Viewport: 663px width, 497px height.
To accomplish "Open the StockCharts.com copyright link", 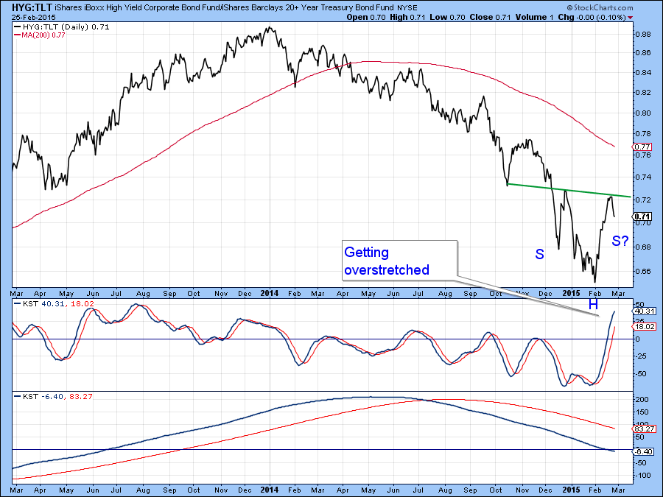I will 600,7.
